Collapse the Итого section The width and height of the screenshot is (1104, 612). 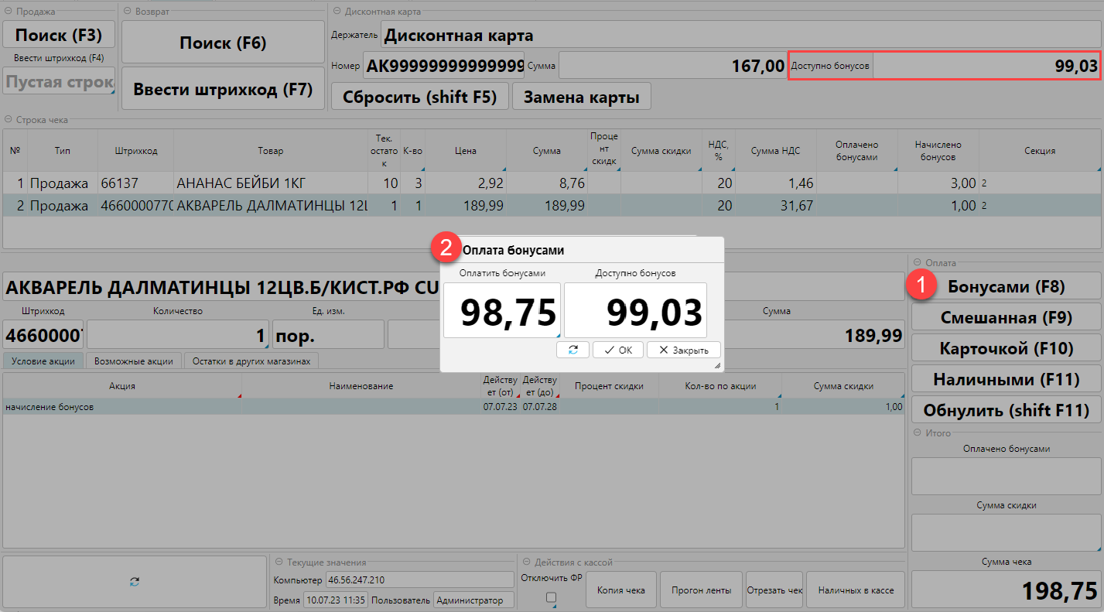(918, 433)
